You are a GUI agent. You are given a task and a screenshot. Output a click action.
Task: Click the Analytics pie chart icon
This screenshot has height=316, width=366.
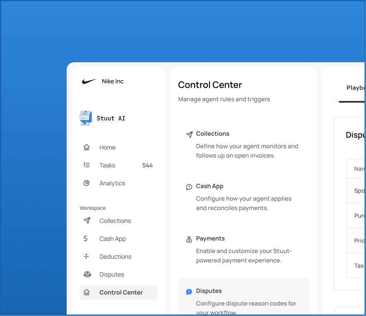[x=86, y=183]
